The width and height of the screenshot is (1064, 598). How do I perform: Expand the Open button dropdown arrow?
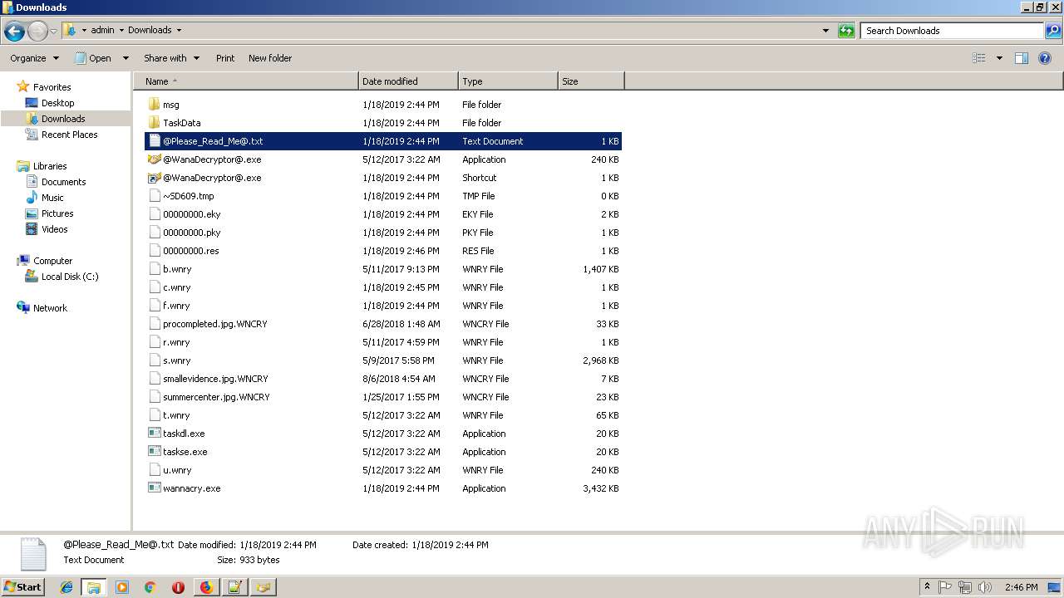point(126,58)
